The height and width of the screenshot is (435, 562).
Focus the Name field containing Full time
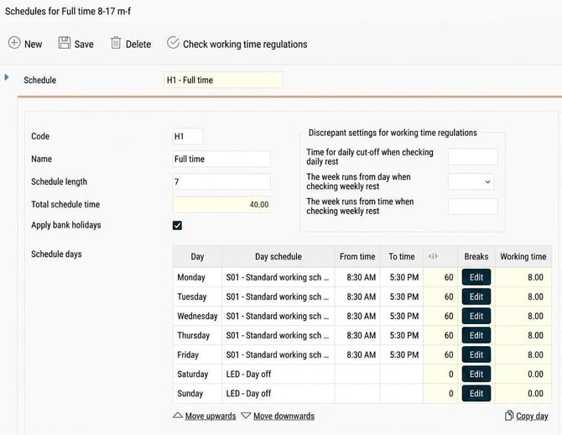click(221, 159)
